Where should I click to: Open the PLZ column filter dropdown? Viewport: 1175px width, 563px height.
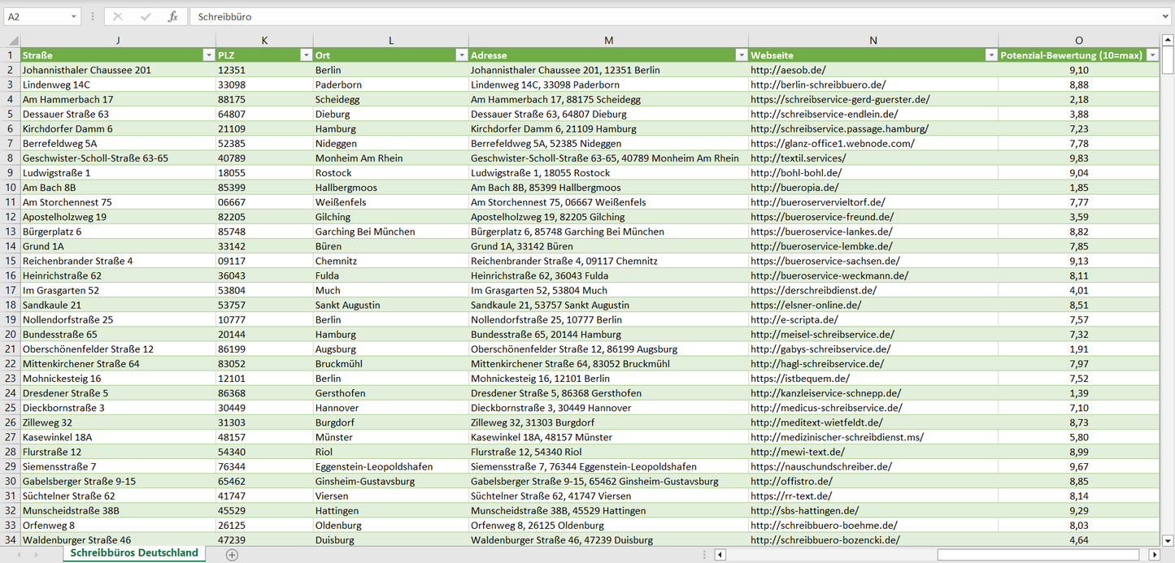click(x=306, y=55)
